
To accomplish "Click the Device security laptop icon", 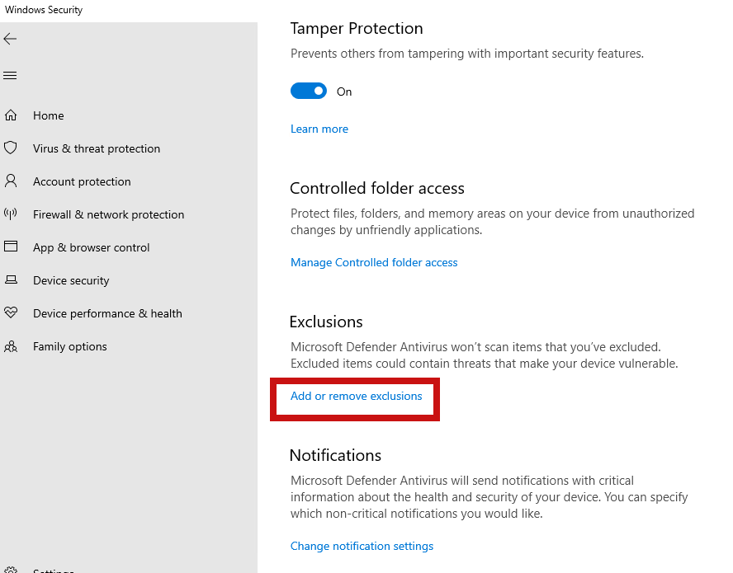I will coord(11,280).
